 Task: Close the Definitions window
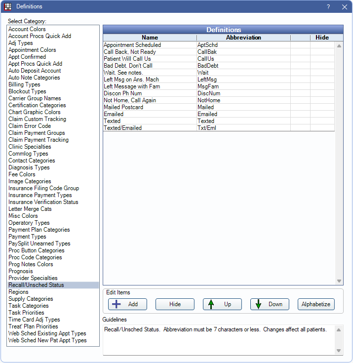point(344,7)
